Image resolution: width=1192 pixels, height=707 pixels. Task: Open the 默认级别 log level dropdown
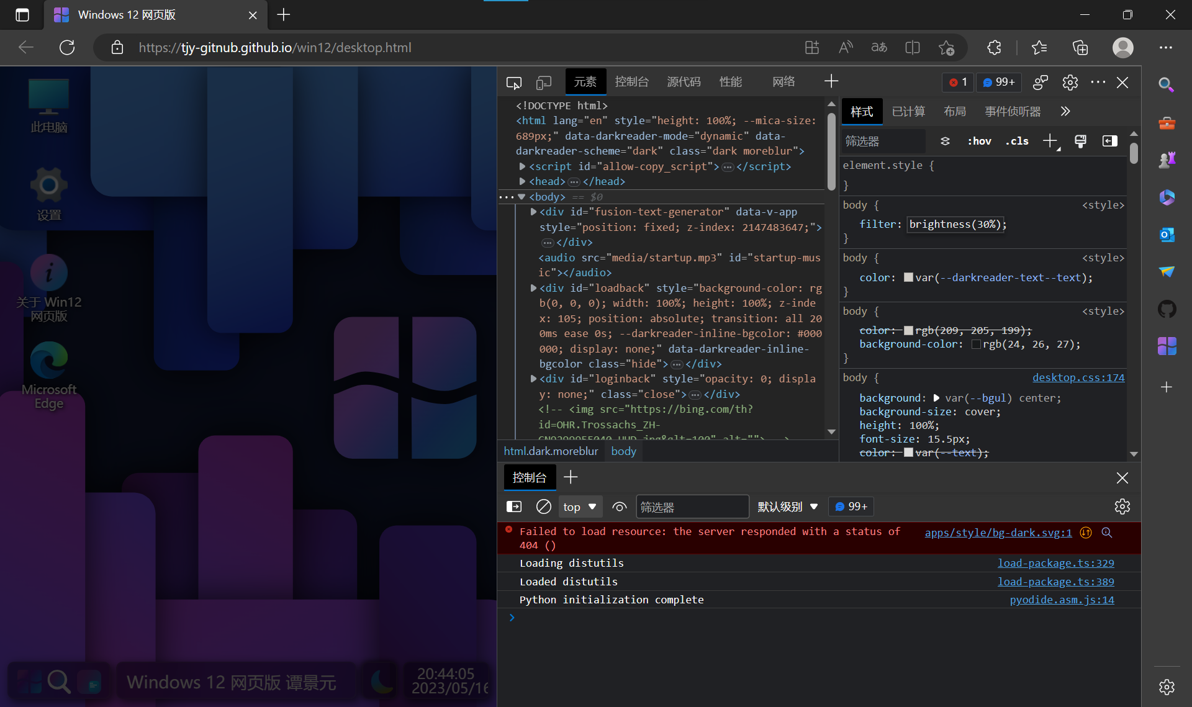[x=787, y=507]
